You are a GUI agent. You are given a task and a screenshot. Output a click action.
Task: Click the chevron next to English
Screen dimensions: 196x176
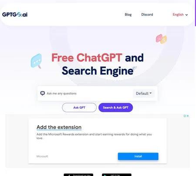186,15
